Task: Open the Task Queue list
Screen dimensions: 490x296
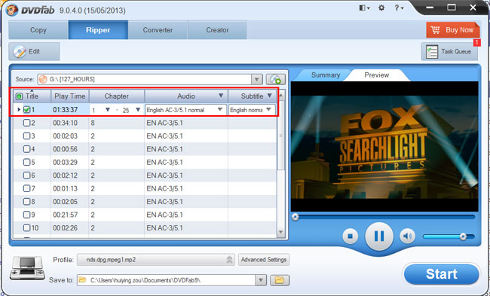Action: (x=449, y=51)
